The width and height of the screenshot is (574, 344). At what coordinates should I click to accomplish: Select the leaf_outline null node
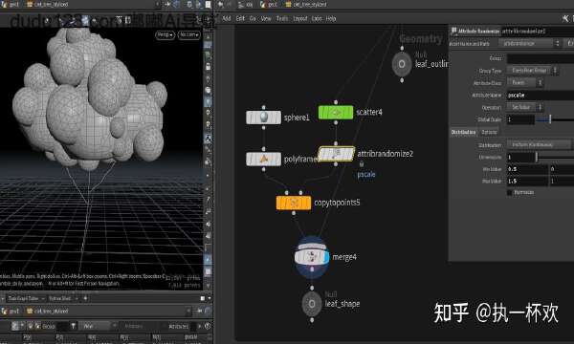(402, 64)
